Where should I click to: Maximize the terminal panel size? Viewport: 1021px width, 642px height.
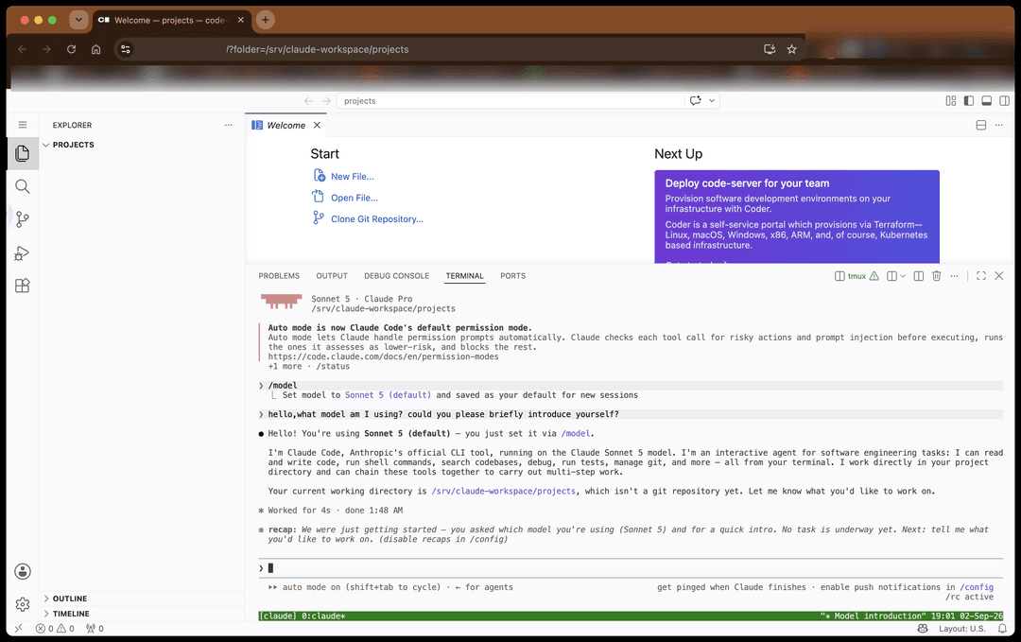[x=980, y=276]
